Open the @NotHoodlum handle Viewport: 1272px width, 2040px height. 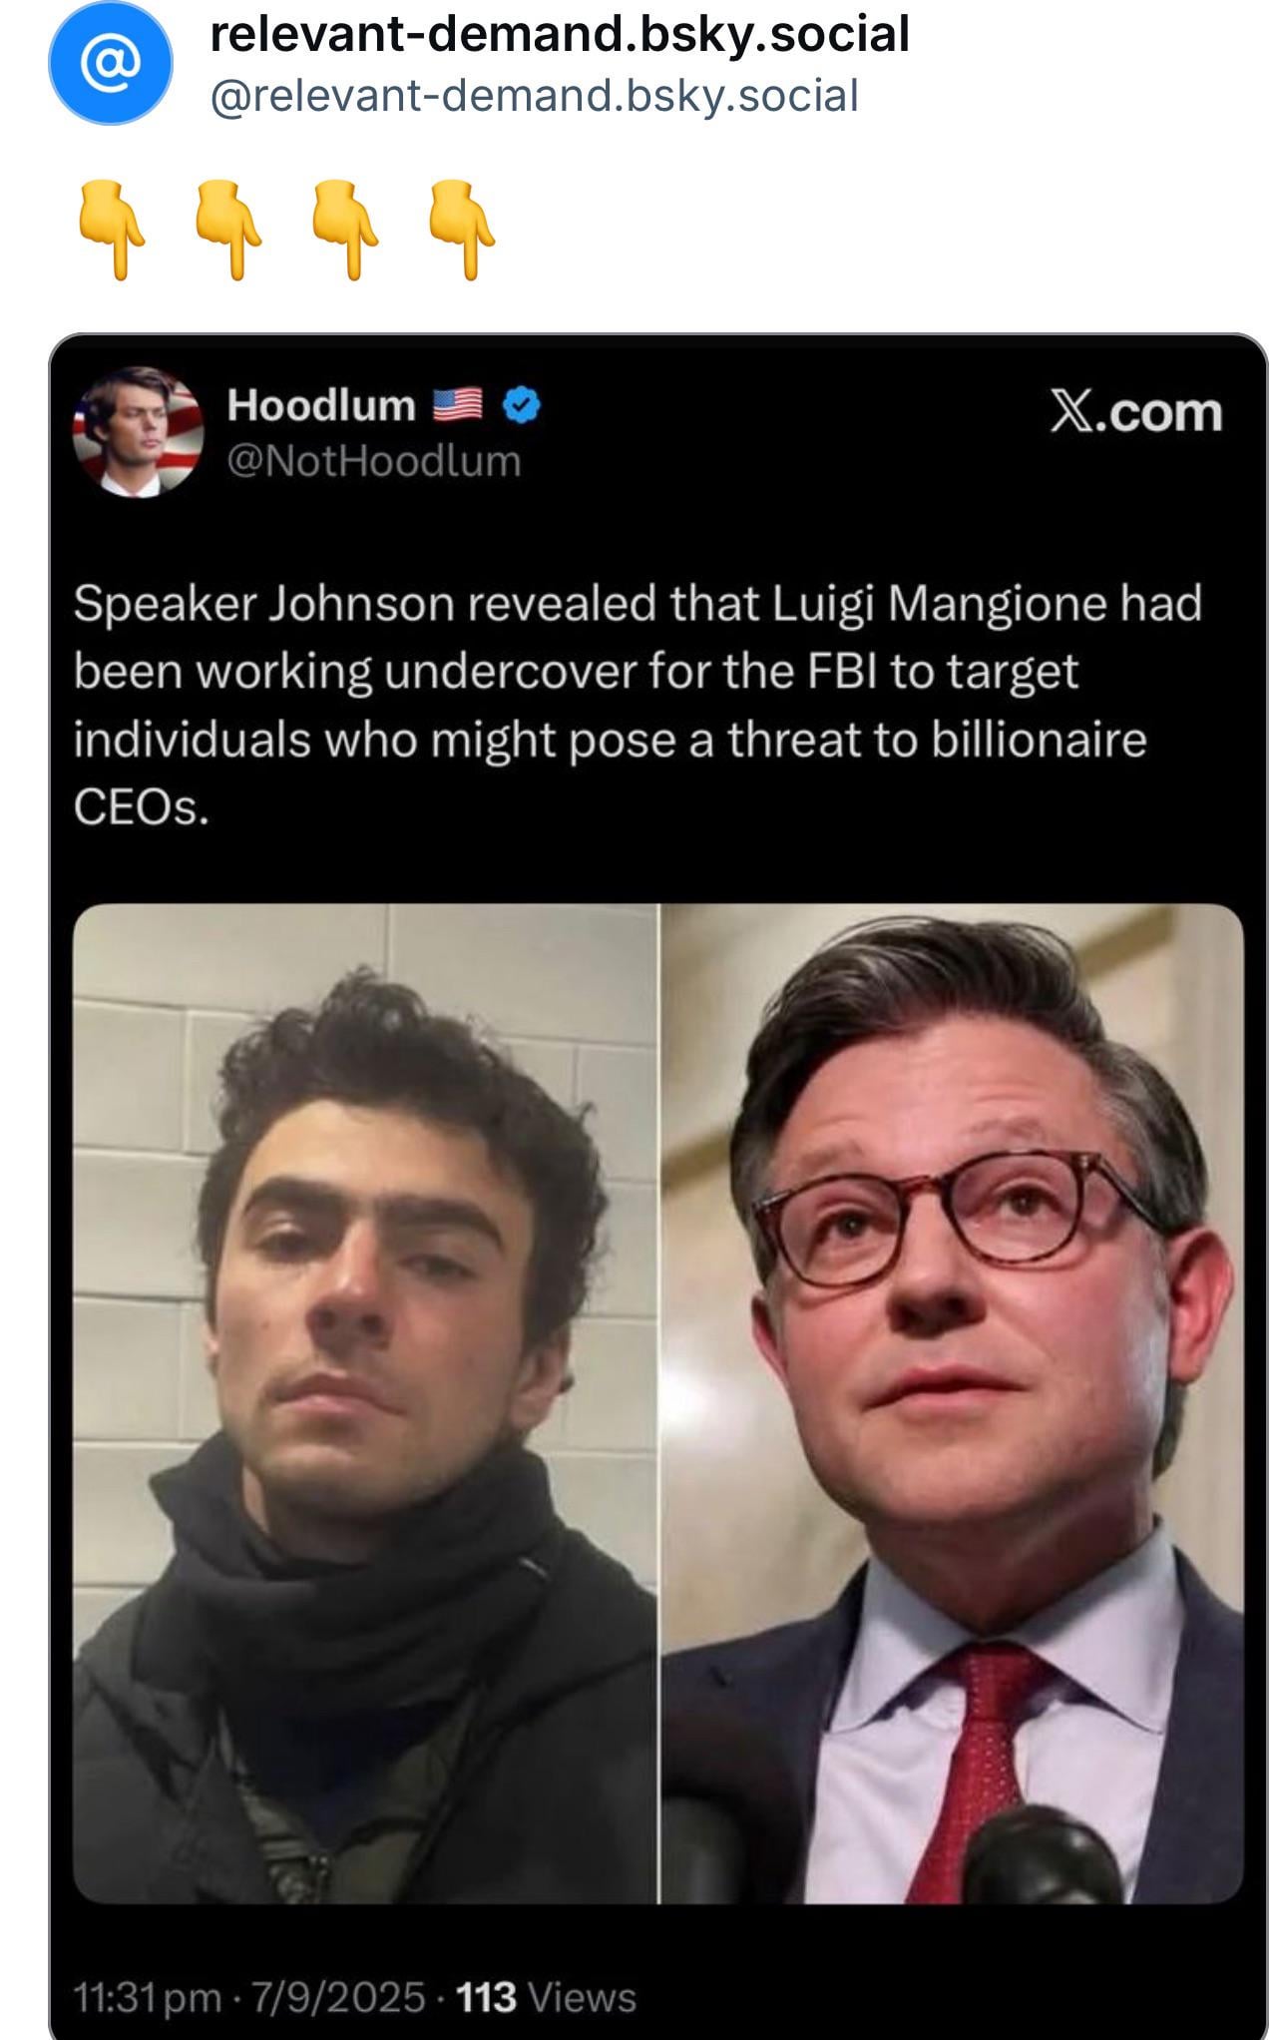[x=374, y=461]
